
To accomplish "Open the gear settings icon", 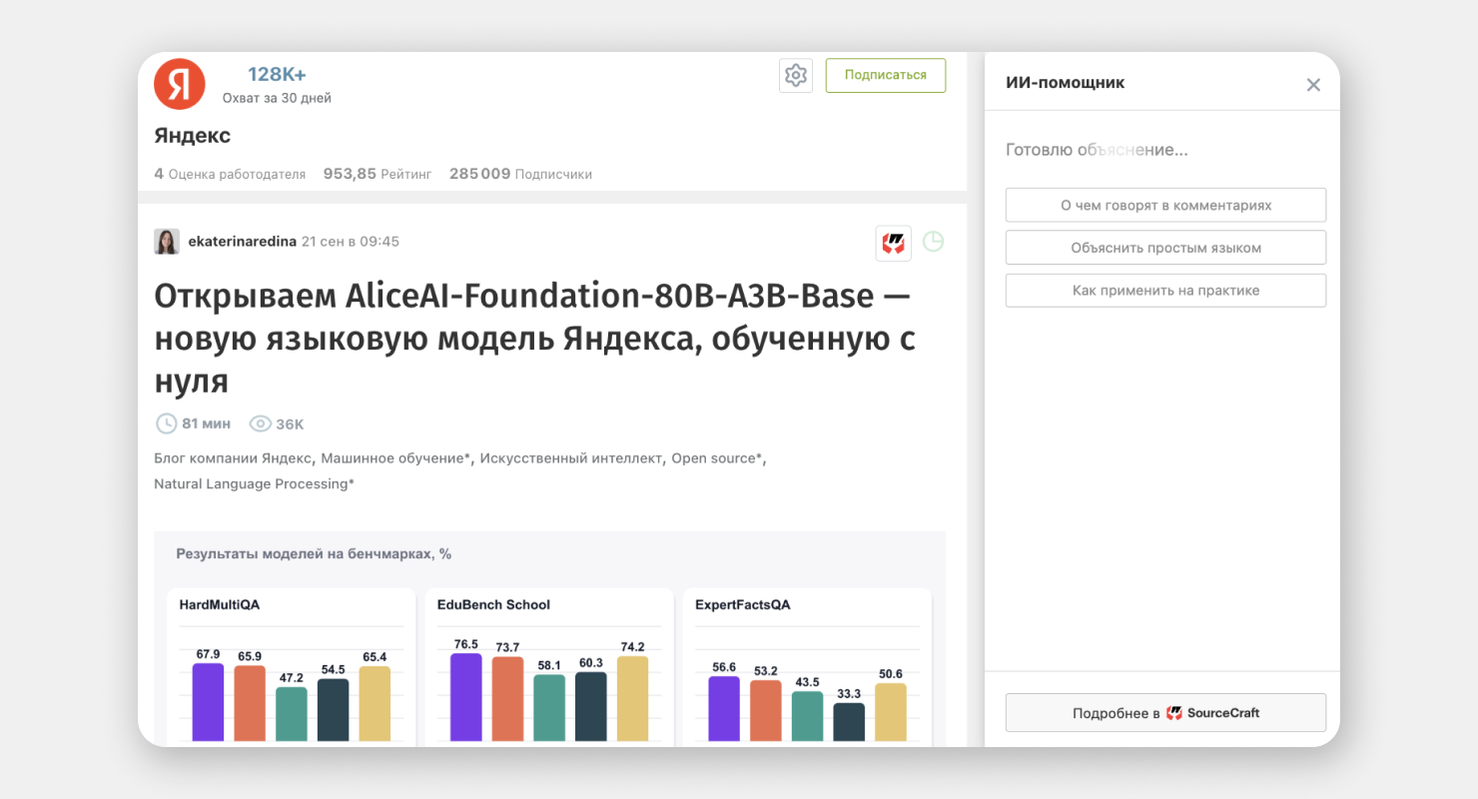I will (x=796, y=76).
